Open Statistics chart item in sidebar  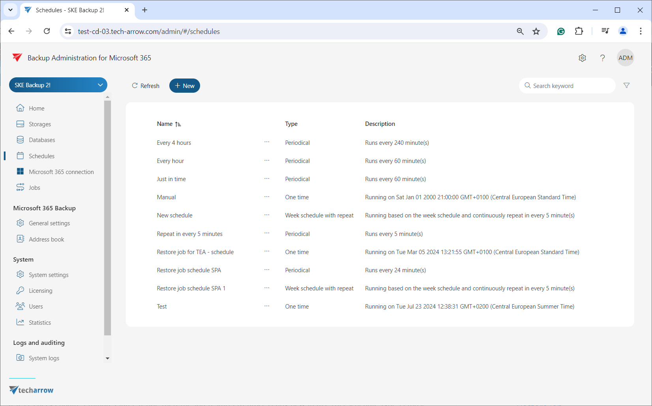click(x=39, y=322)
